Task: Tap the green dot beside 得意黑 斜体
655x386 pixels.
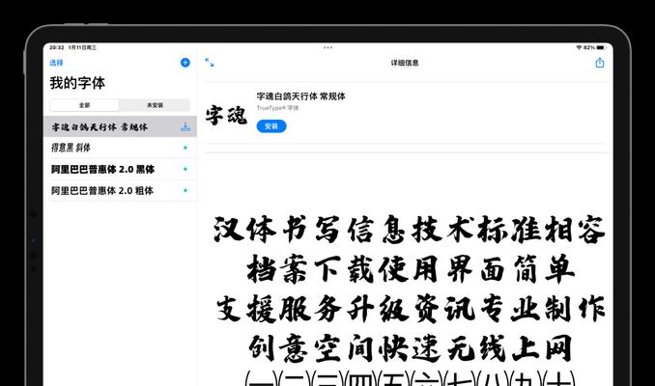Action: [185, 148]
